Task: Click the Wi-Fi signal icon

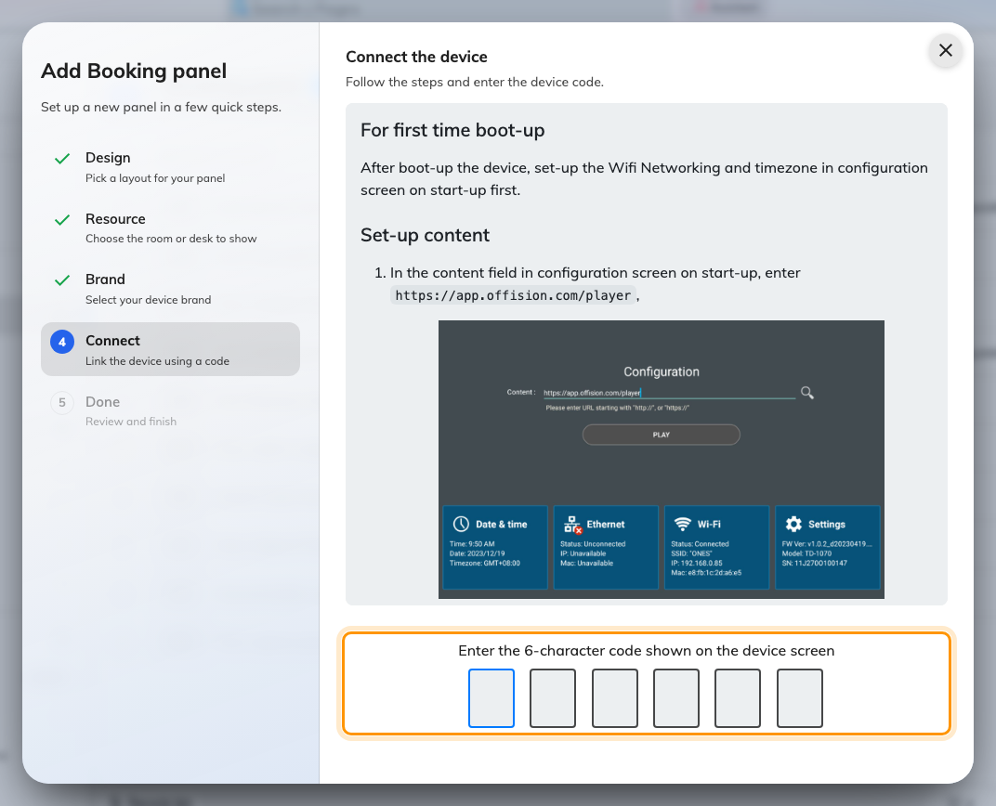Action: [683, 525]
